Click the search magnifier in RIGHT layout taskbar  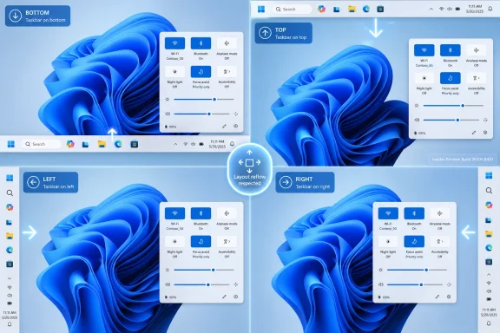point(489,191)
